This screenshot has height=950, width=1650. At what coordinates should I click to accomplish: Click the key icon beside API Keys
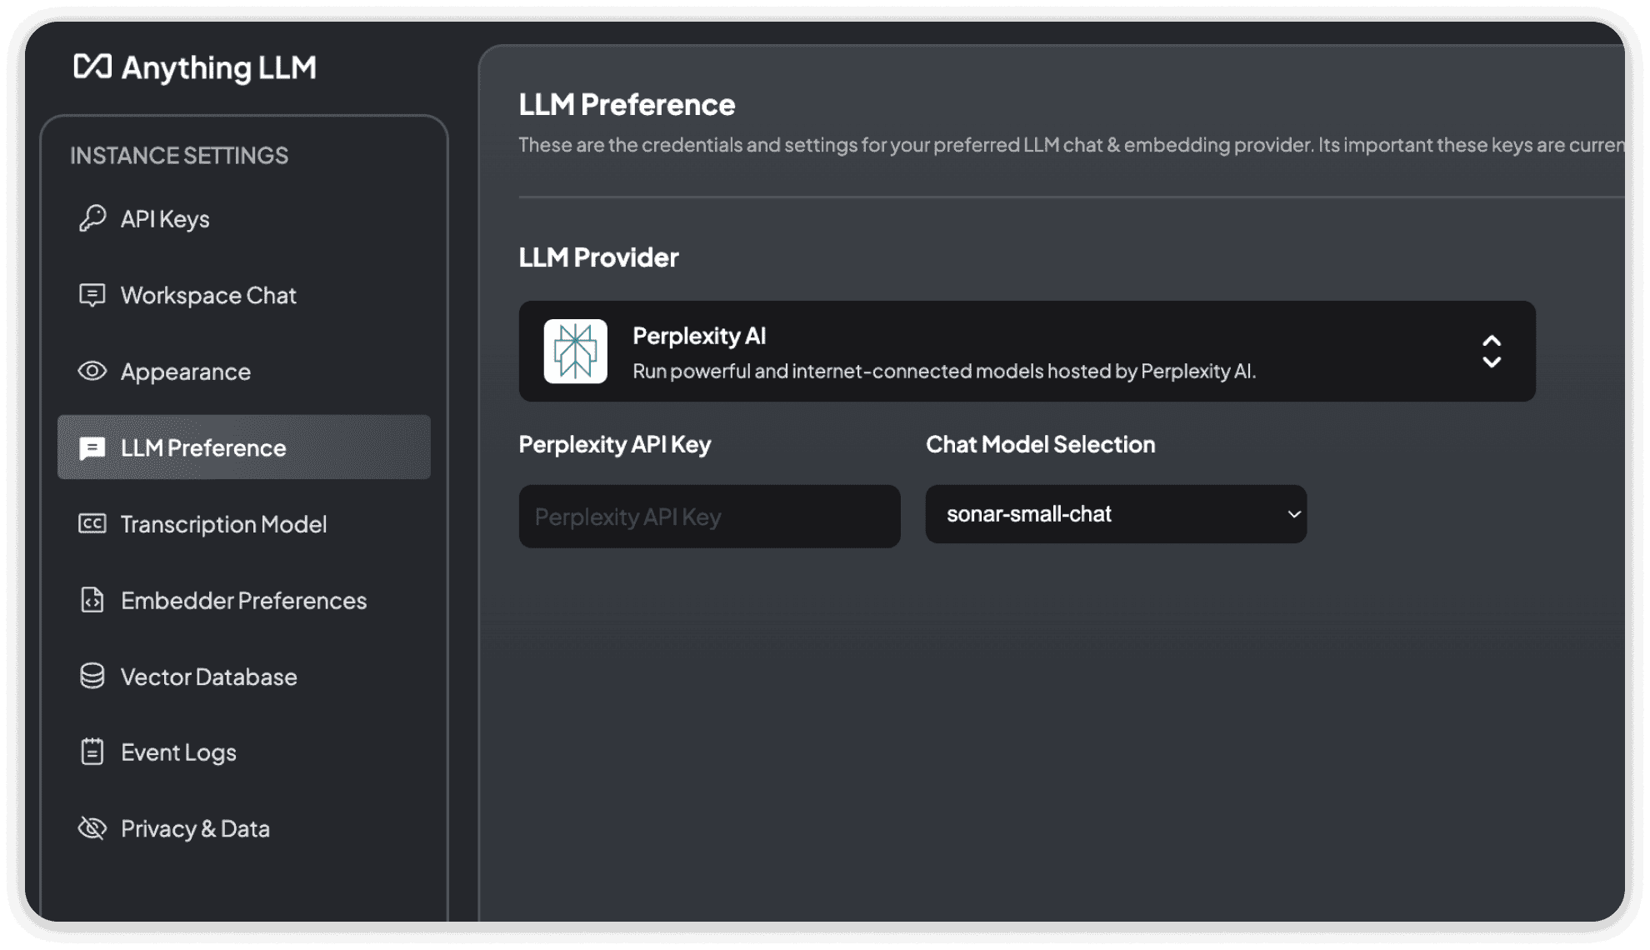[x=92, y=218]
